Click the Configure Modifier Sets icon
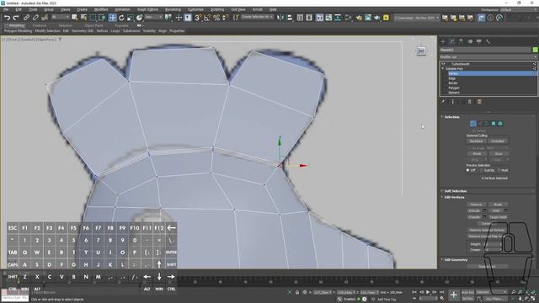Screen dimensions: 539x303 479,102
